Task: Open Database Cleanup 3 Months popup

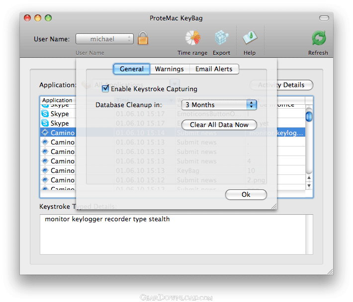Action: pos(219,105)
